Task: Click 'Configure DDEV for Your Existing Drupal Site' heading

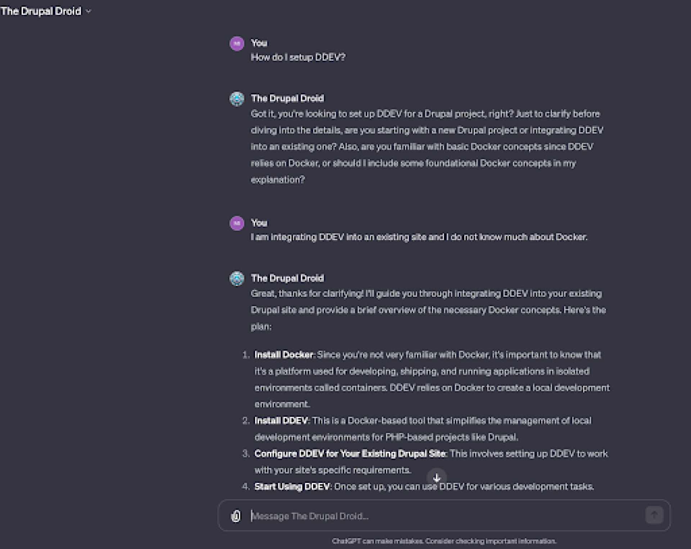Action: pyautogui.click(x=350, y=454)
